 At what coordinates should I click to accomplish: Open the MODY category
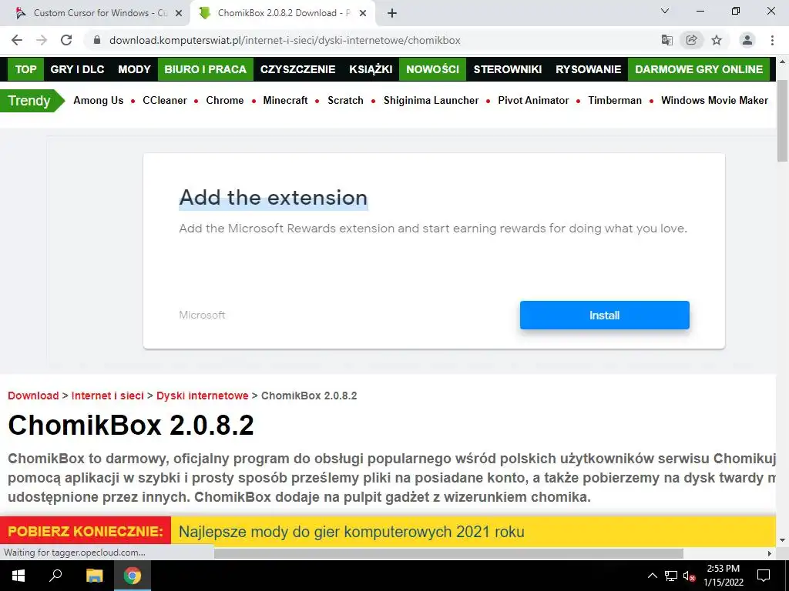(134, 69)
